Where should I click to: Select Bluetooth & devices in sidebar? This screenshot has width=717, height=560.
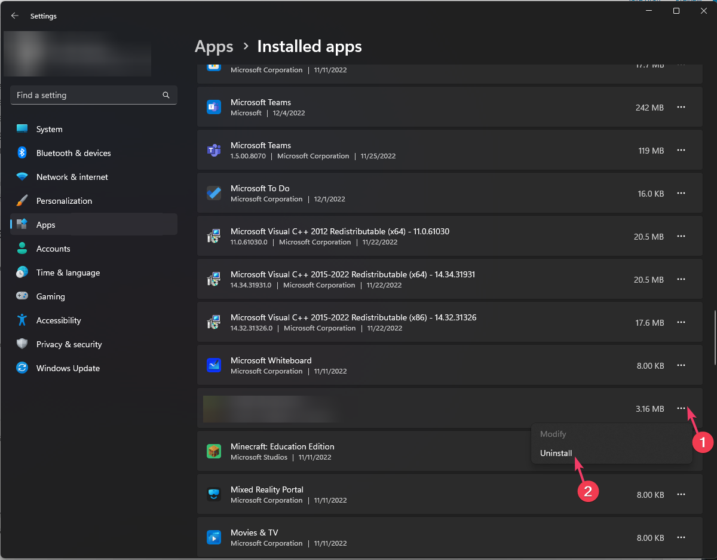(94, 153)
